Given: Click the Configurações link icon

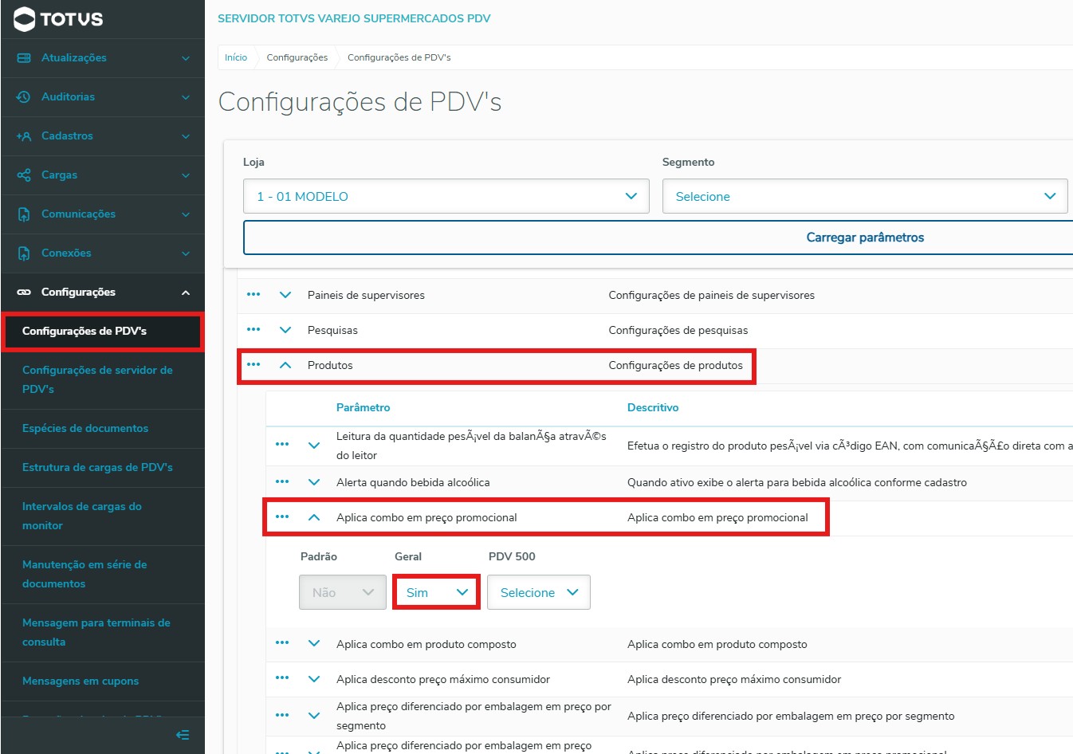Looking at the screenshot, I should click(x=24, y=293).
